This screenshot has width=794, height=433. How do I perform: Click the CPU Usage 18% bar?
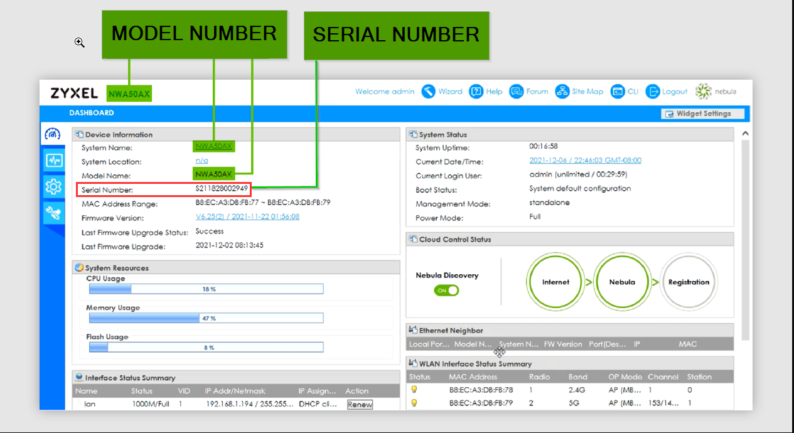(x=206, y=289)
